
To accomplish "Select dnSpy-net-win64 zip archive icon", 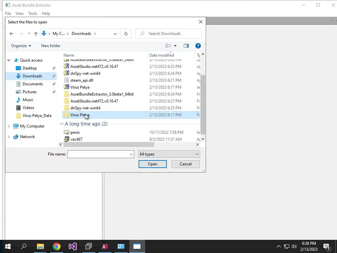I will point(66,73).
